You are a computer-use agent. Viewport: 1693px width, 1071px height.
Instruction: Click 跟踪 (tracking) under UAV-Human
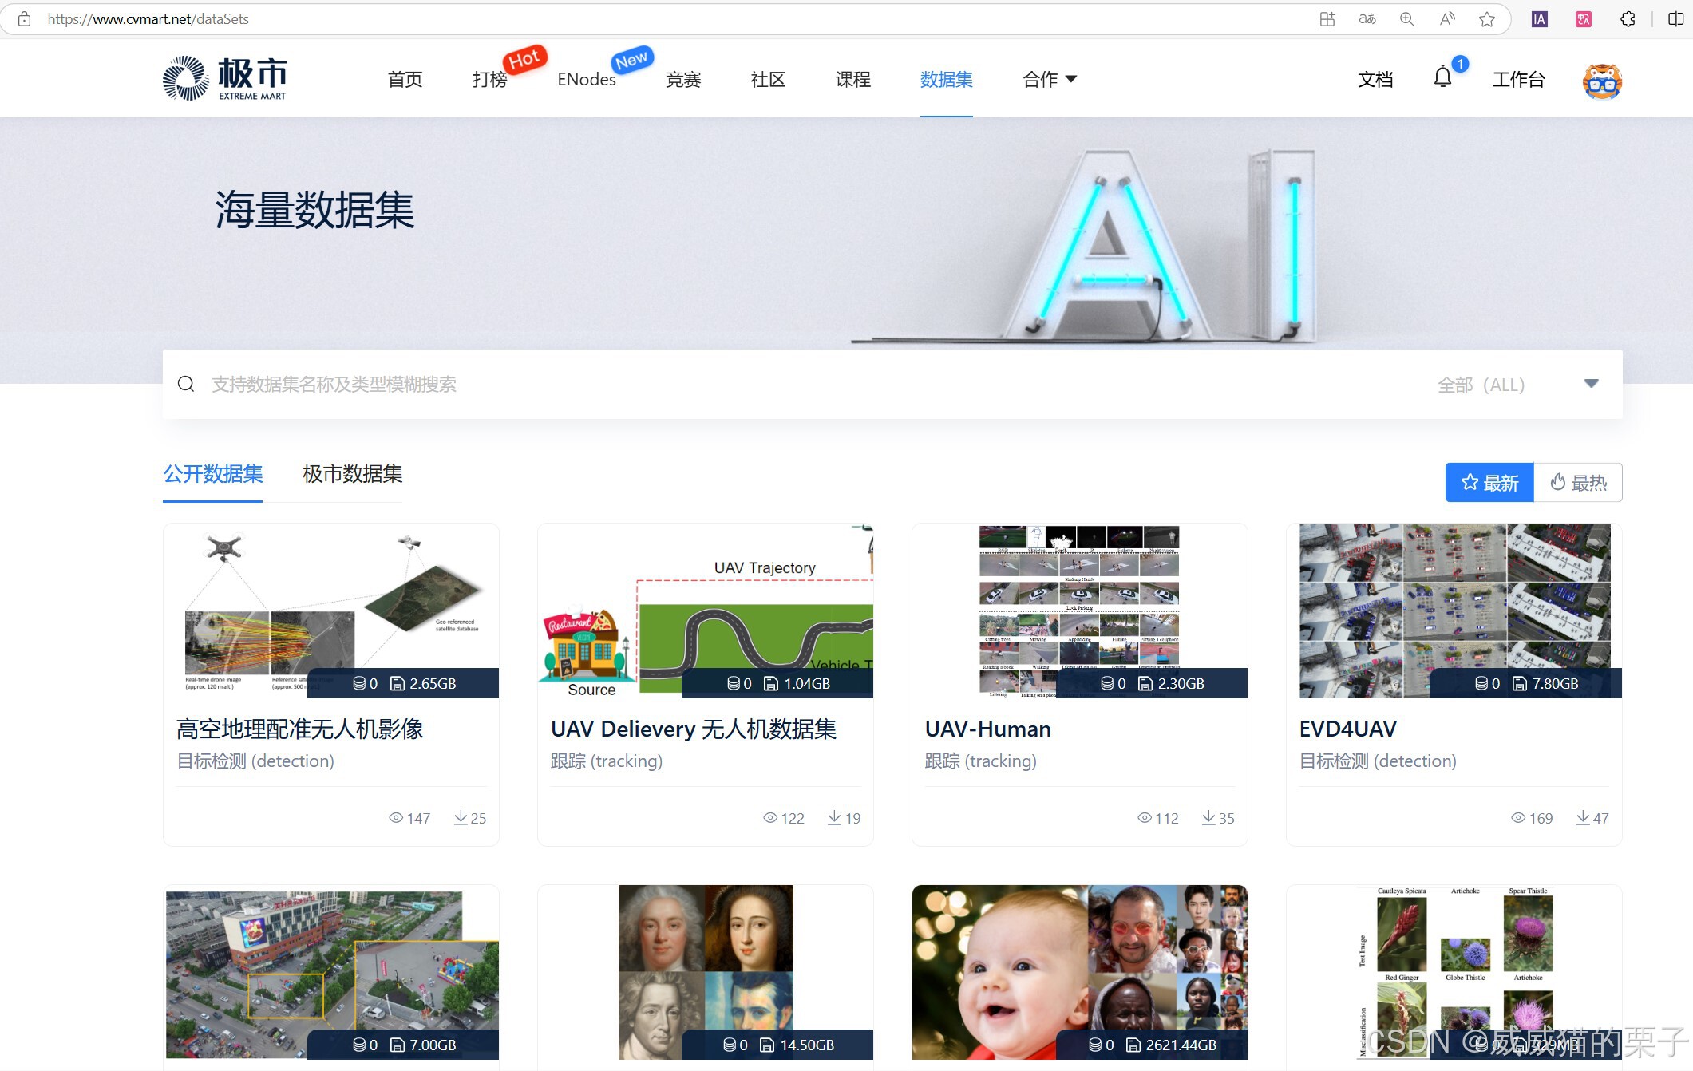point(980,761)
